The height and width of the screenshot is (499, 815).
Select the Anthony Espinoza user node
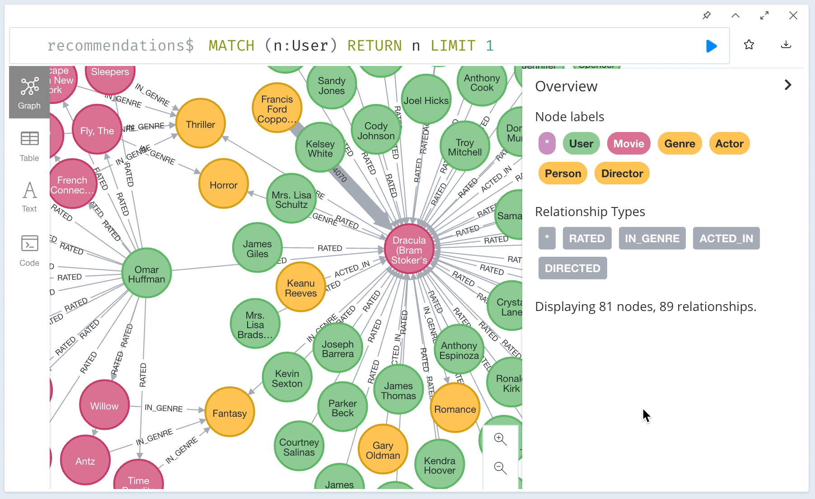459,349
